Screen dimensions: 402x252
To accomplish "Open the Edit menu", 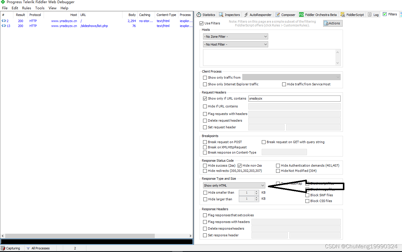I will pos(15,8).
